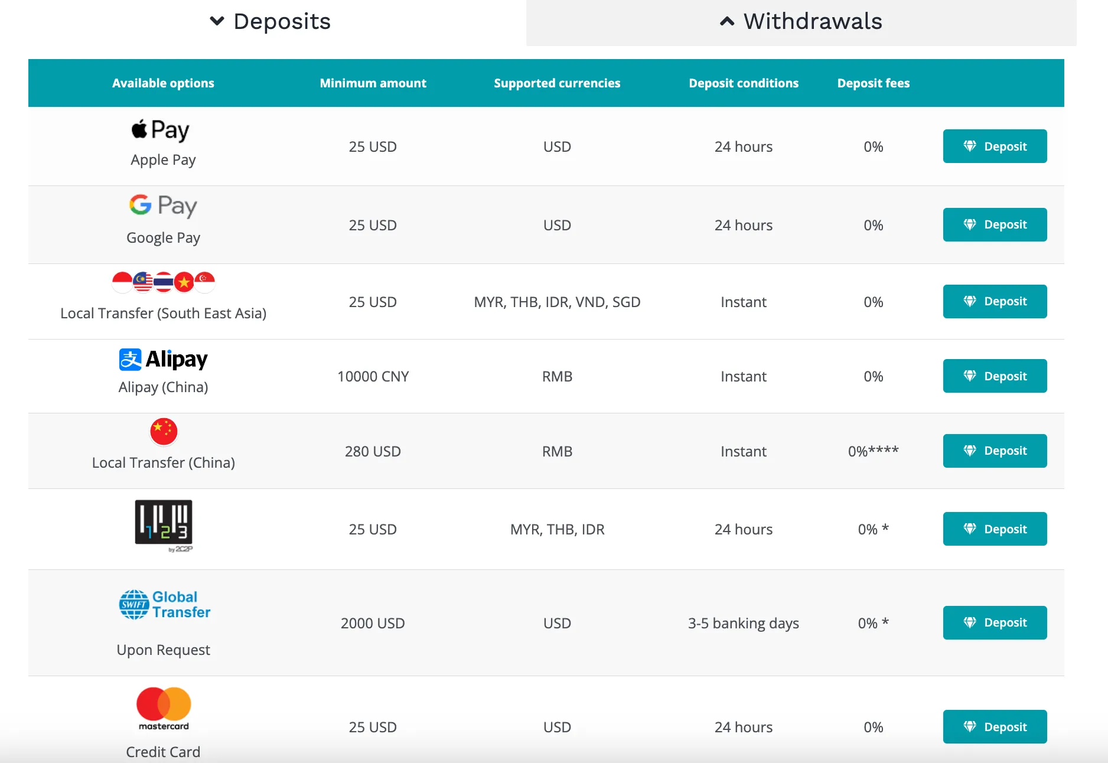Select the Apple Pay label text

point(164,160)
